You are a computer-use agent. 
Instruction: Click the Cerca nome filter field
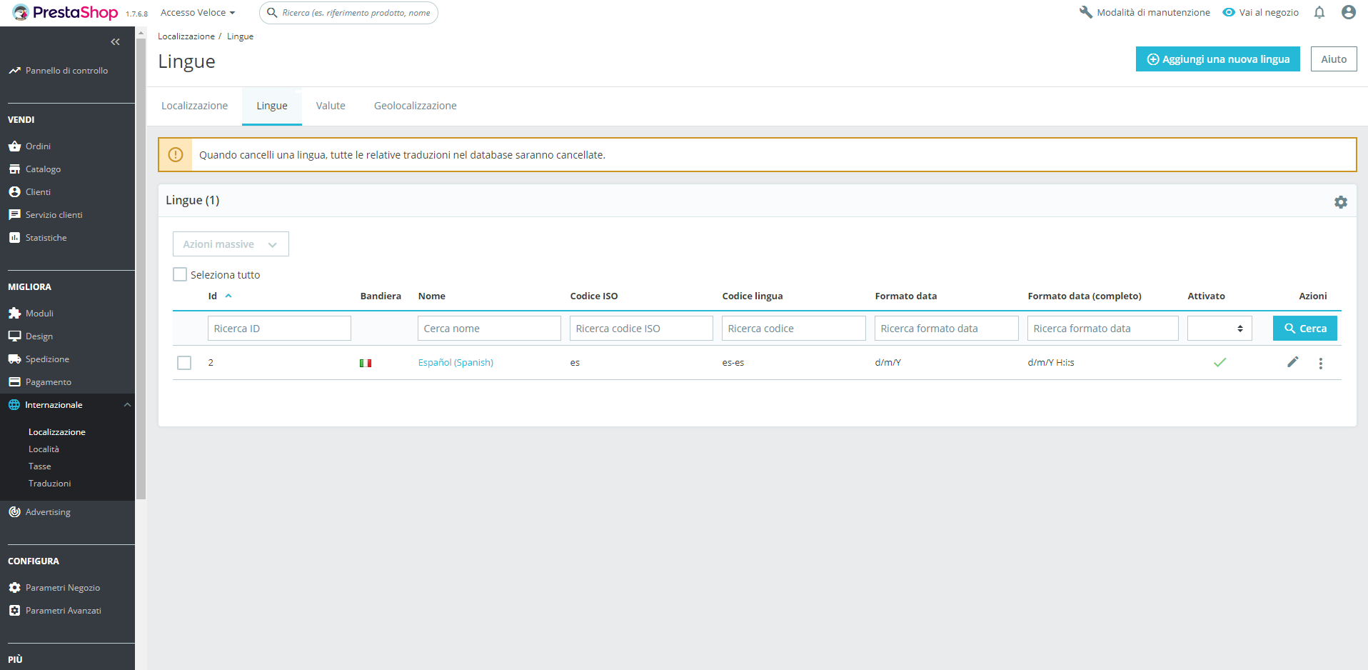click(489, 329)
